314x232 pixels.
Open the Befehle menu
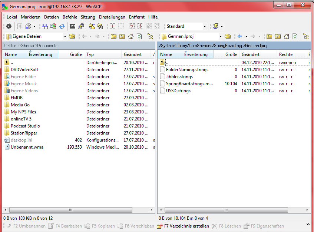point(70,17)
